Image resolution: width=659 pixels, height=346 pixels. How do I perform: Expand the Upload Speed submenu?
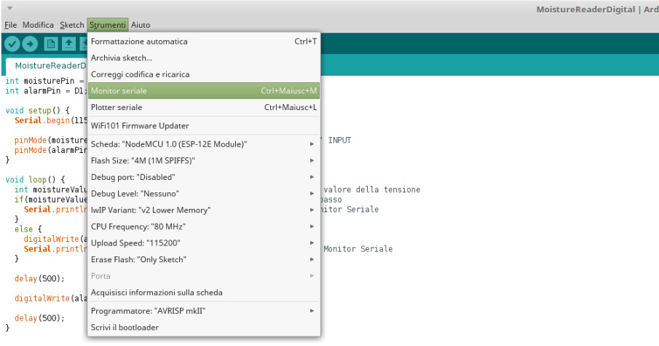click(x=204, y=243)
